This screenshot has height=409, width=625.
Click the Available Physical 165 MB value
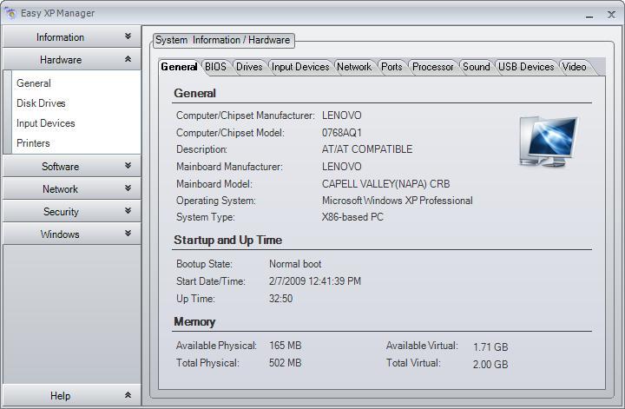285,346
